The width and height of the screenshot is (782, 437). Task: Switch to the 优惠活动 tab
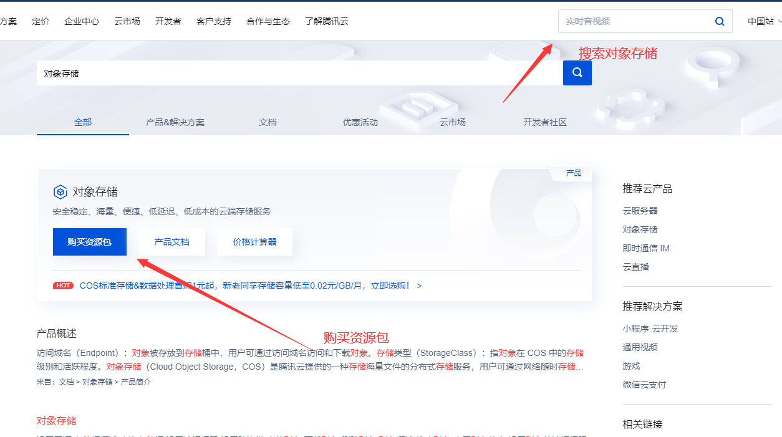[x=360, y=122]
